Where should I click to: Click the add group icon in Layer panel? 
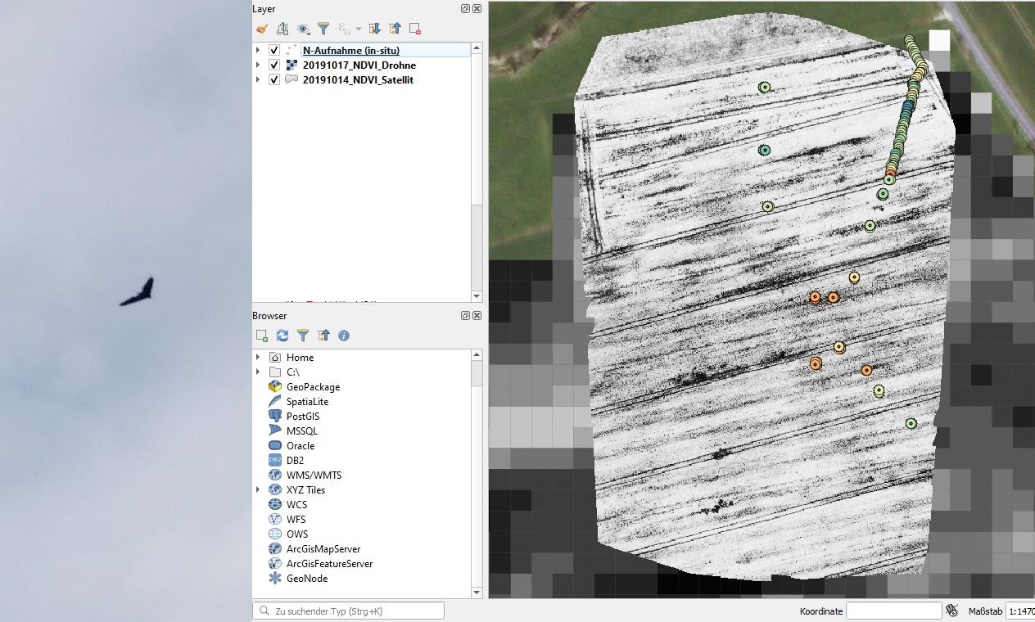282,29
